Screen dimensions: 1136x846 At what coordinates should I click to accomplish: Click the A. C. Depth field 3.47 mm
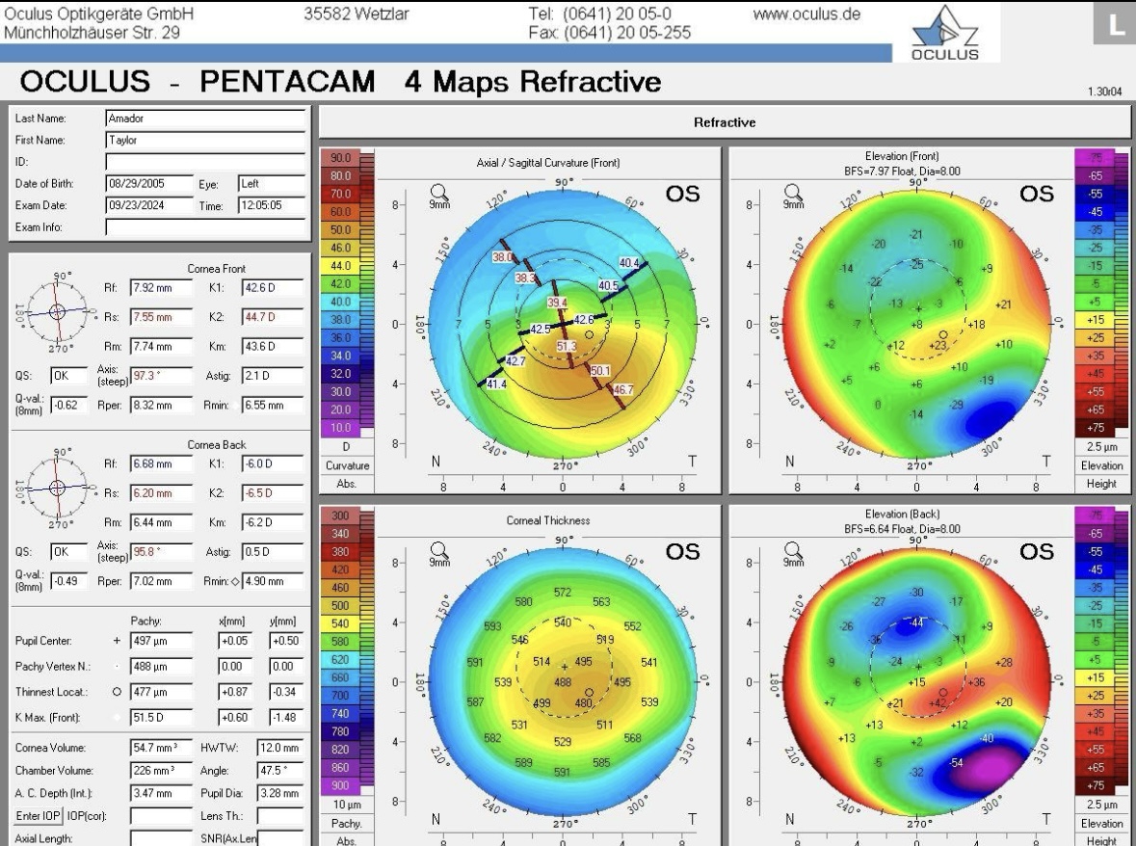(162, 793)
